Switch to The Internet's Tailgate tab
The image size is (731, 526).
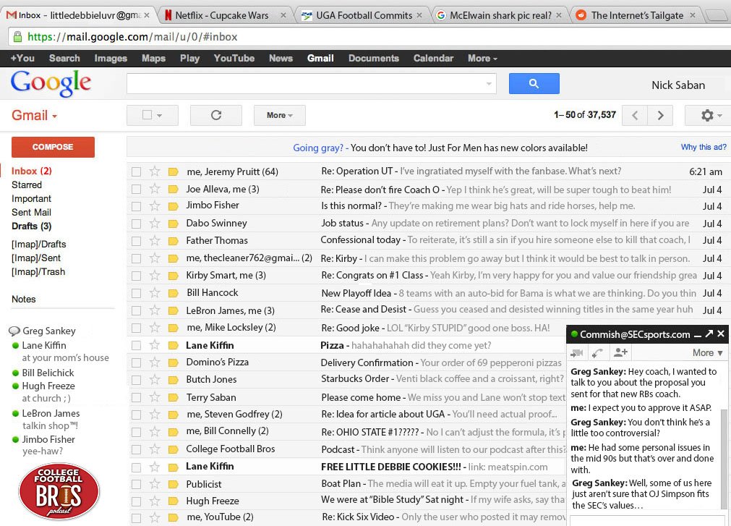(637, 15)
